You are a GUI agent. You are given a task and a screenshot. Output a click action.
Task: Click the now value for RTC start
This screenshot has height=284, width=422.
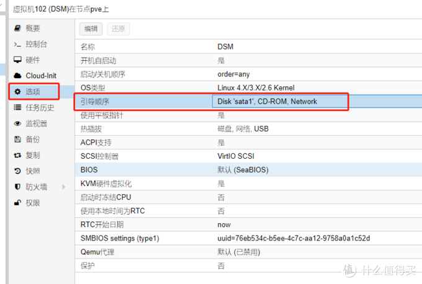click(224, 224)
